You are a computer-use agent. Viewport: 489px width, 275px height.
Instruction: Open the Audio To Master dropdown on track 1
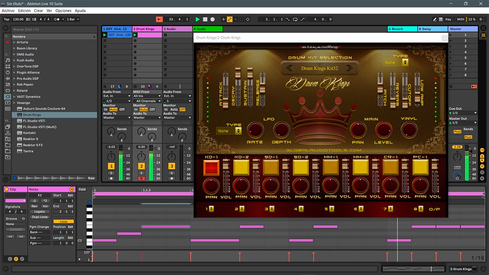(x=117, y=118)
